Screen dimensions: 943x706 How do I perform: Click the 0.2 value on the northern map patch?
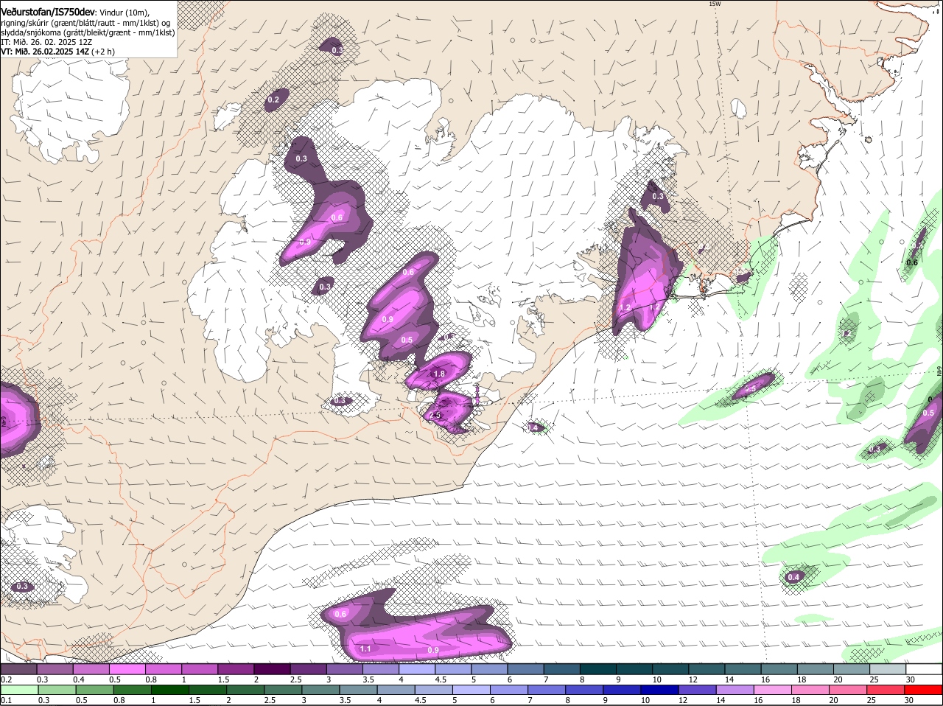pos(273,99)
